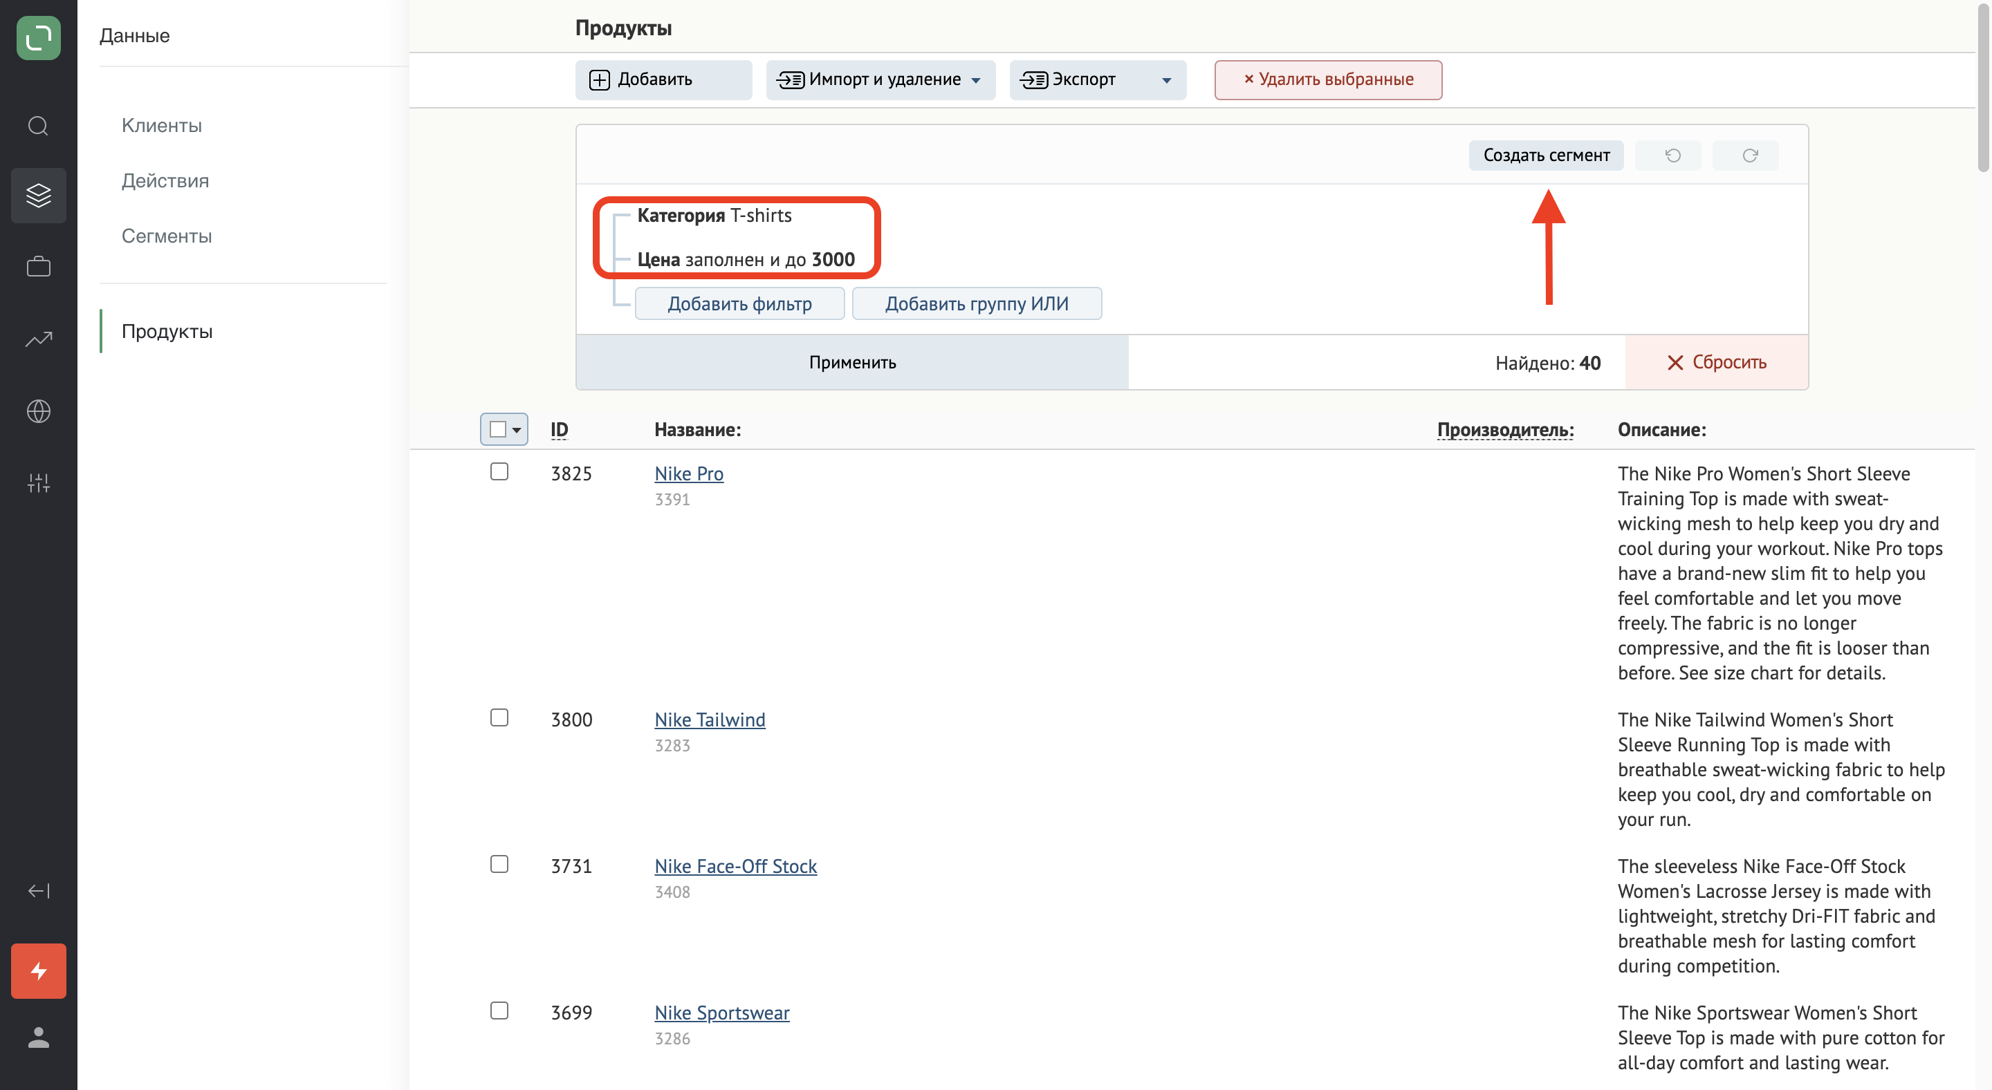Viewport: 1992px width, 1090px height.
Task: Click ID cell 3731
Action: [x=571, y=867]
